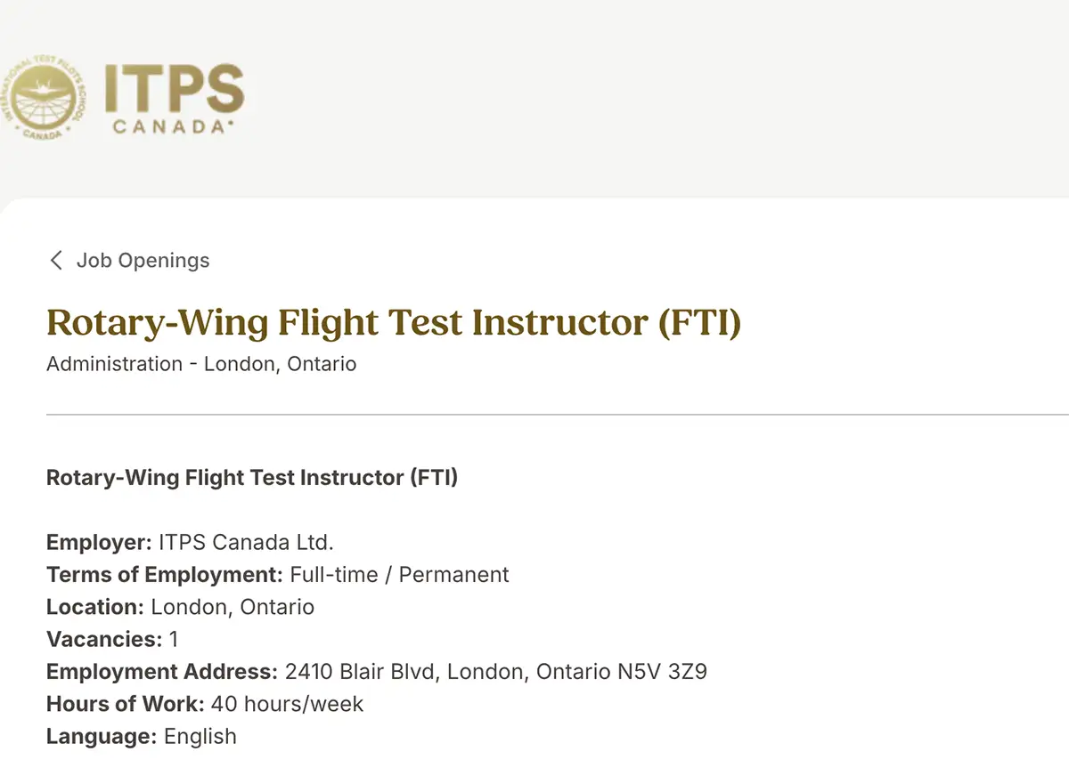Select the Terms of Employment entry
The image size is (1069, 776).
277,574
